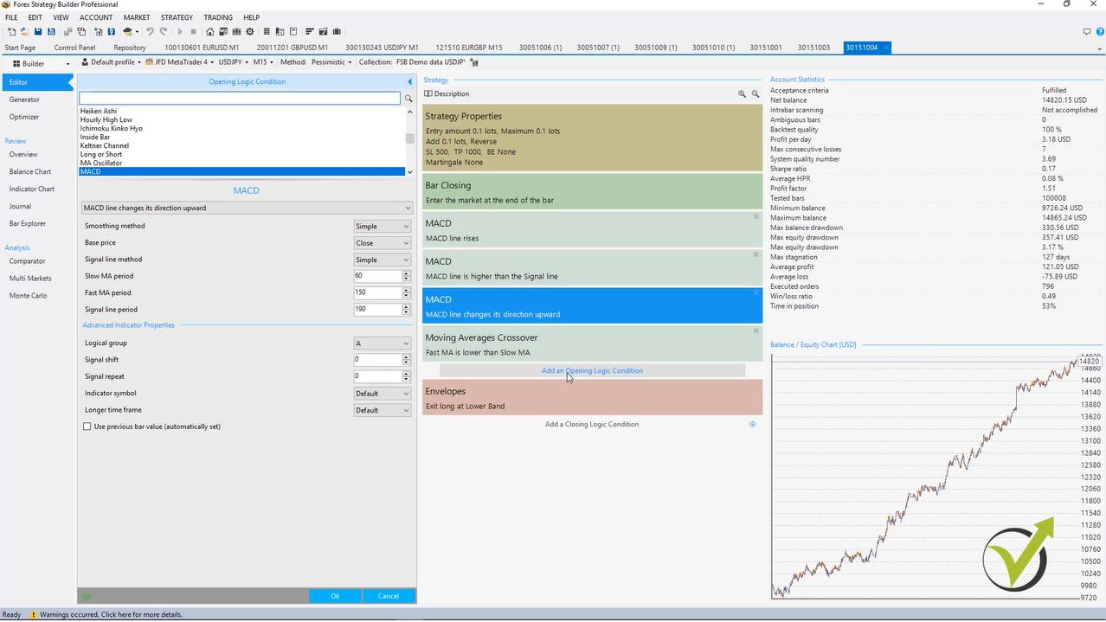Click the Redo arrow in the toolbar
The image size is (1106, 622).
pos(164,31)
